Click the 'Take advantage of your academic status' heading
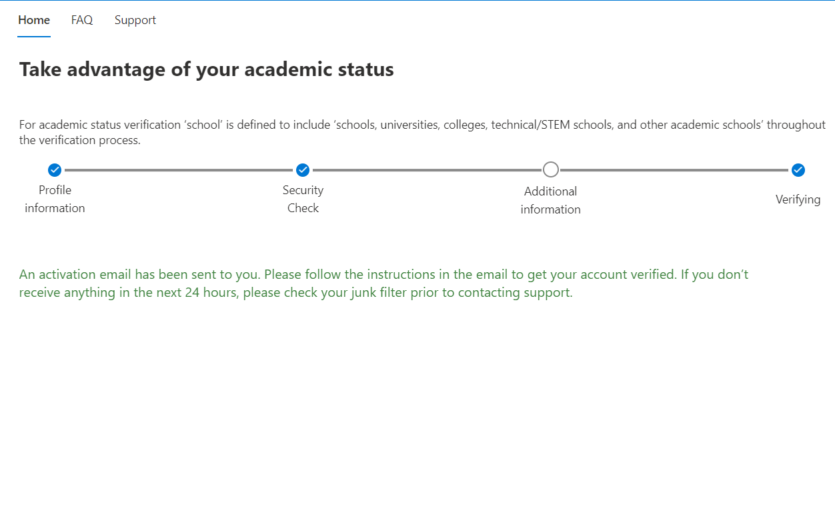The width and height of the screenshot is (835, 511). coord(207,69)
